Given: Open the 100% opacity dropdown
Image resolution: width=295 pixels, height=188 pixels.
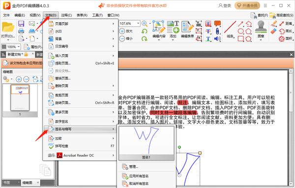Looking at the screenshot, I should click(19, 47).
